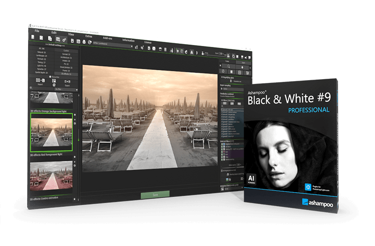Click the Import presets grid icon
Viewport: 375px width, 246px height.
click(40, 80)
